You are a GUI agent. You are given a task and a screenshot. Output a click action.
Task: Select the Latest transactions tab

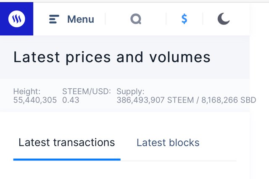pyautogui.click(x=66, y=142)
